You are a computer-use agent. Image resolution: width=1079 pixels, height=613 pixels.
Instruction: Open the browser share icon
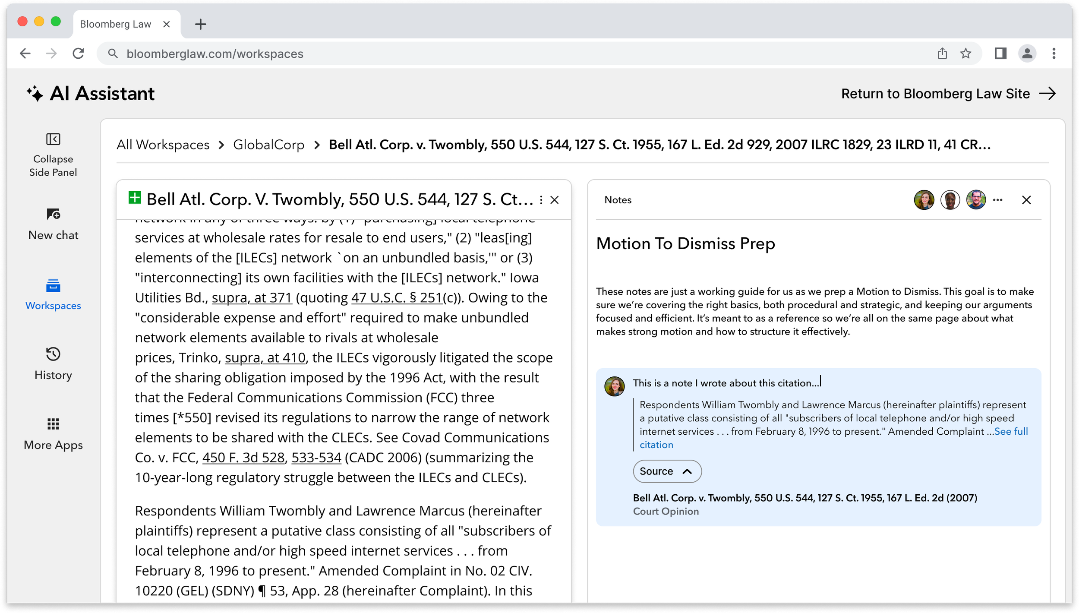point(943,54)
